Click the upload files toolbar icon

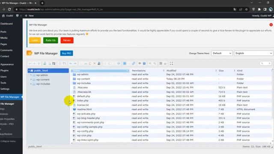coord(54,63)
